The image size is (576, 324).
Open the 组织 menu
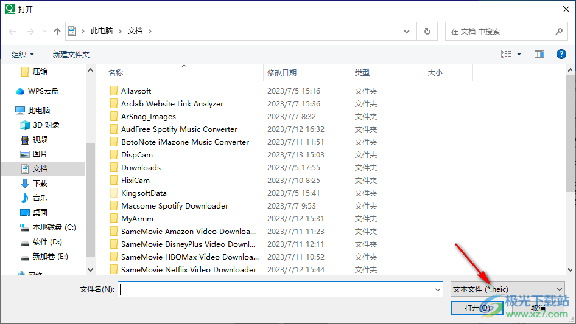tap(23, 54)
